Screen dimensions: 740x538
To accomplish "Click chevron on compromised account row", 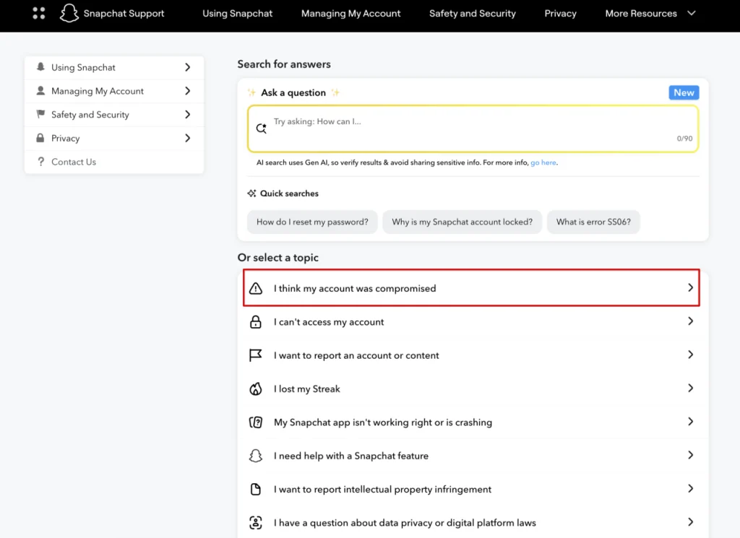I will pos(690,287).
